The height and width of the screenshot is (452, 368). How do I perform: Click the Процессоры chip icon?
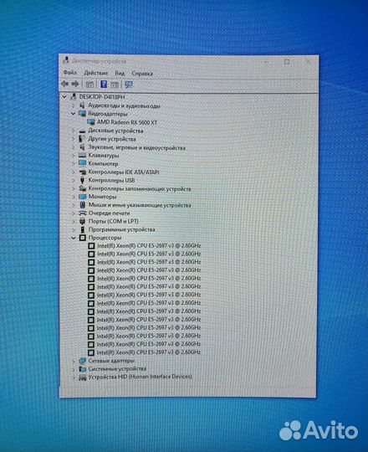click(x=83, y=238)
